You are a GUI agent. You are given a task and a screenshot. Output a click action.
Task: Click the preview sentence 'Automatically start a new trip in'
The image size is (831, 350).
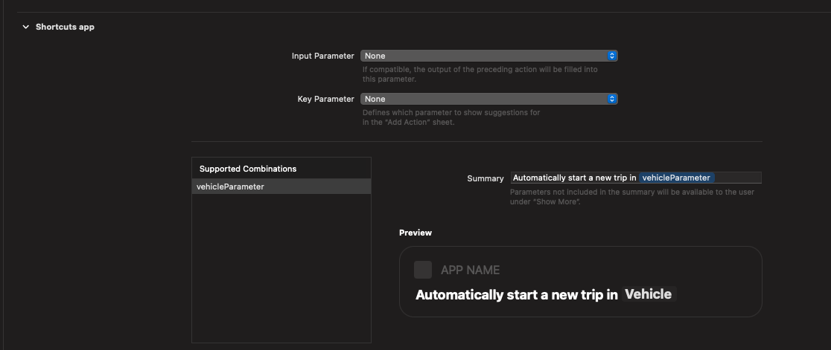tap(517, 295)
